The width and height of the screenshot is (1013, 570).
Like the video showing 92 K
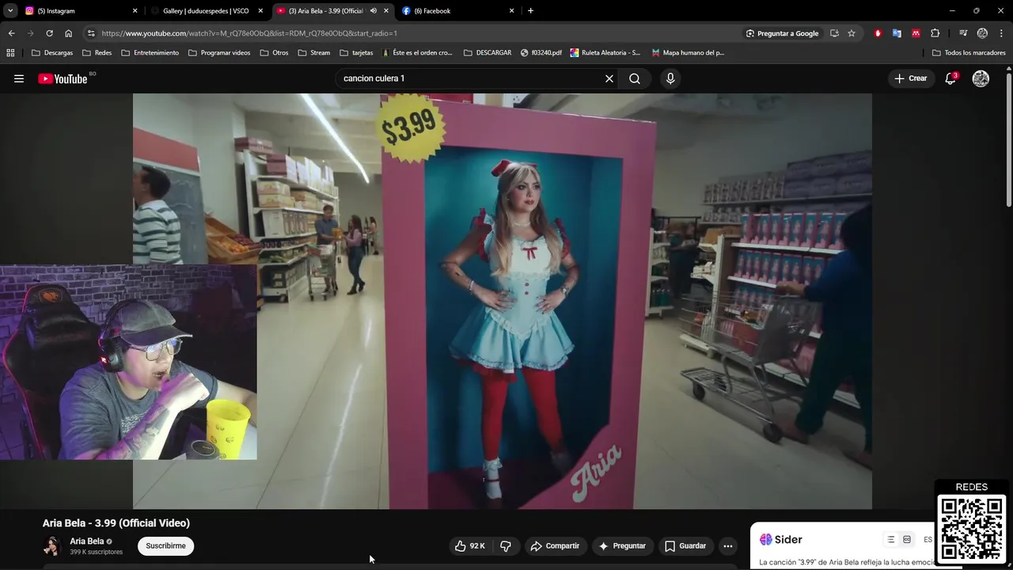[x=470, y=546]
